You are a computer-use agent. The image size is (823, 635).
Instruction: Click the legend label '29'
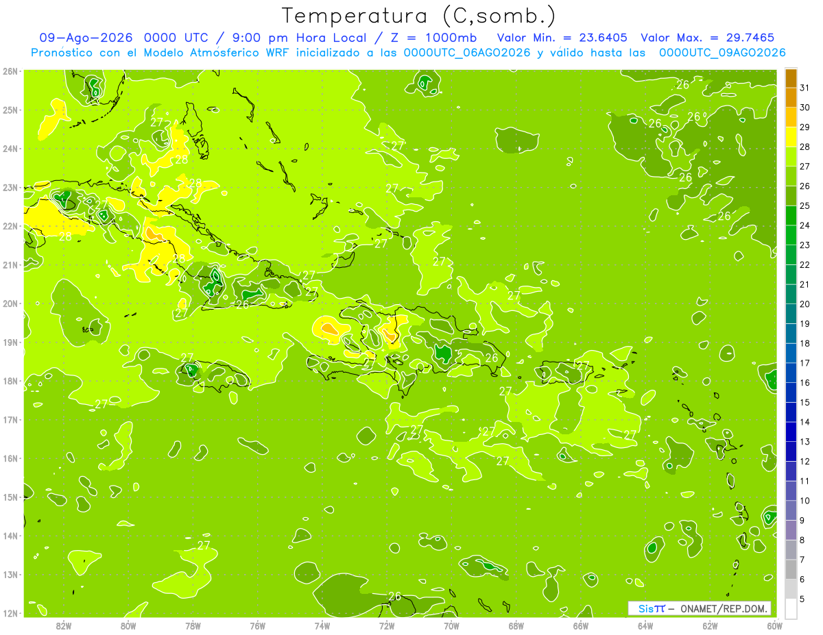pyautogui.click(x=804, y=127)
